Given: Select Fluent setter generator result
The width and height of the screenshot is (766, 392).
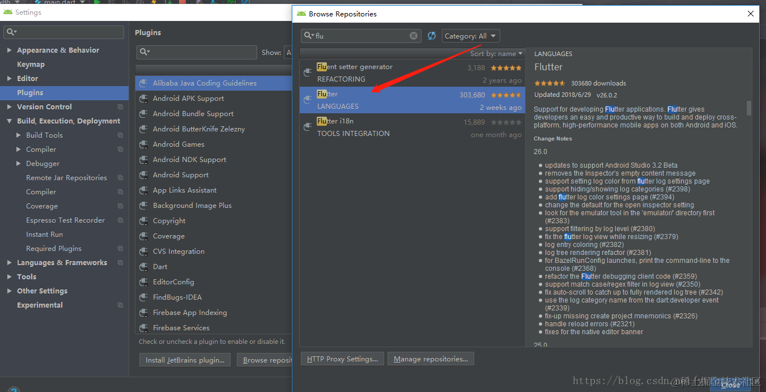Looking at the screenshot, I should pos(412,73).
